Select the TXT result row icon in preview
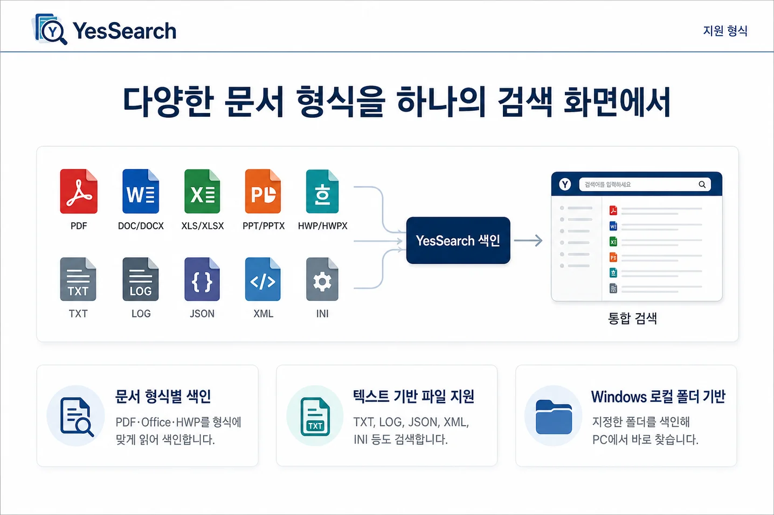774x515 pixels. [613, 288]
